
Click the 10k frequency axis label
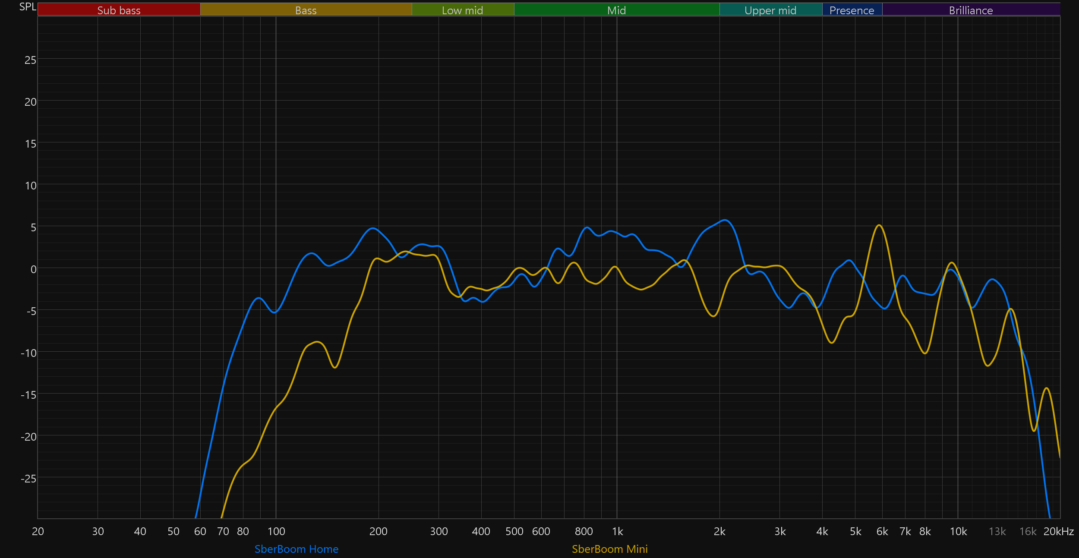tap(958, 531)
